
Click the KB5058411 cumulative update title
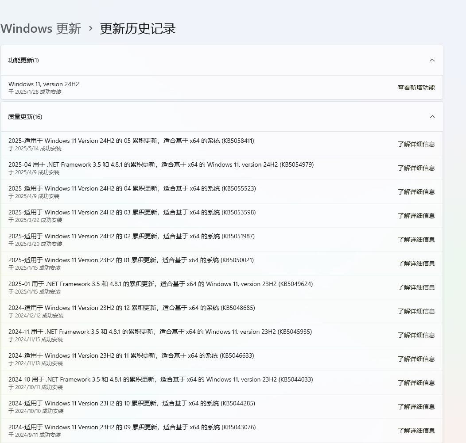click(x=131, y=141)
